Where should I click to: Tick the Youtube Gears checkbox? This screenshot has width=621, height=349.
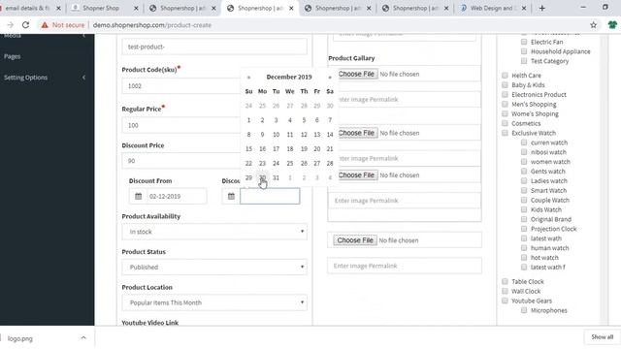point(505,301)
